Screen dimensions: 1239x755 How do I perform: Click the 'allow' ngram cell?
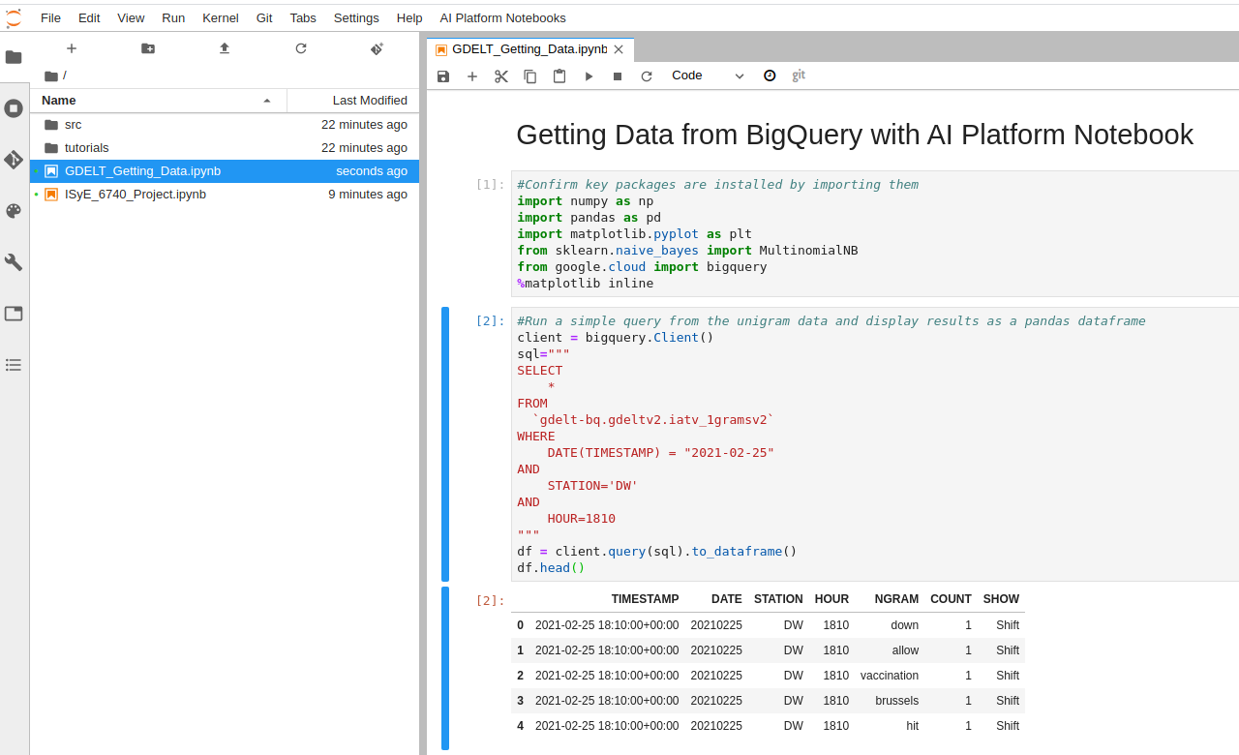tap(905, 650)
